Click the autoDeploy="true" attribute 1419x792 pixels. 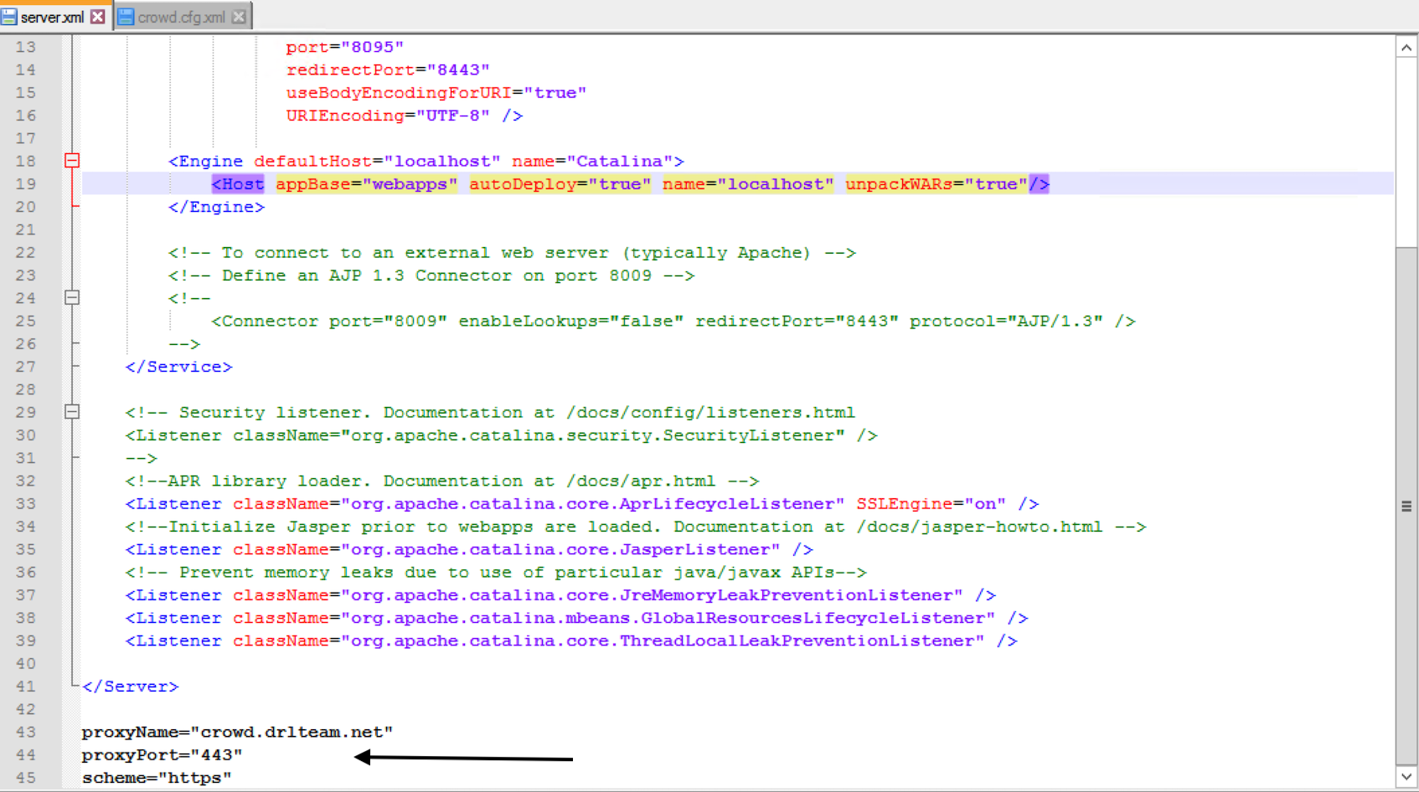pos(560,184)
